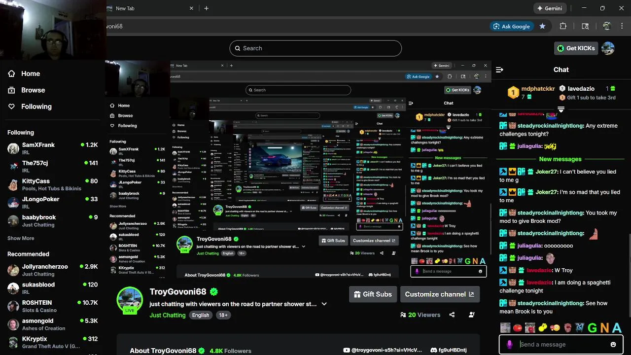Click the 20 Viewers count
631x355 pixels.
[421, 315]
